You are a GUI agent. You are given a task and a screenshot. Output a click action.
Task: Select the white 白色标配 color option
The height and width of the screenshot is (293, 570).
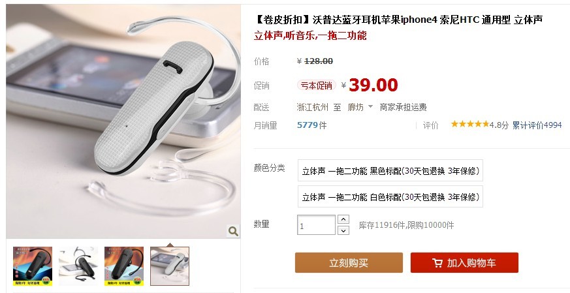click(390, 196)
